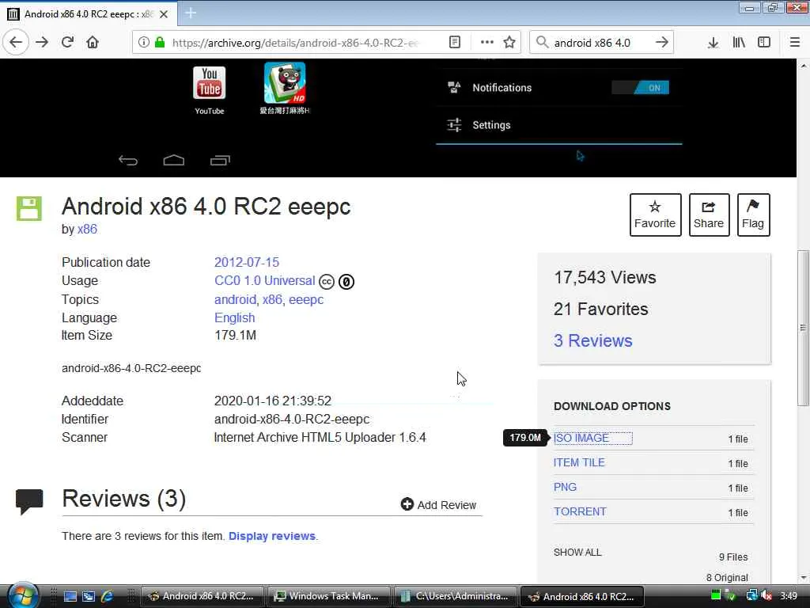Open CC0 1.0 Universal license link
Viewport: 810px width, 608px height.
(x=264, y=281)
